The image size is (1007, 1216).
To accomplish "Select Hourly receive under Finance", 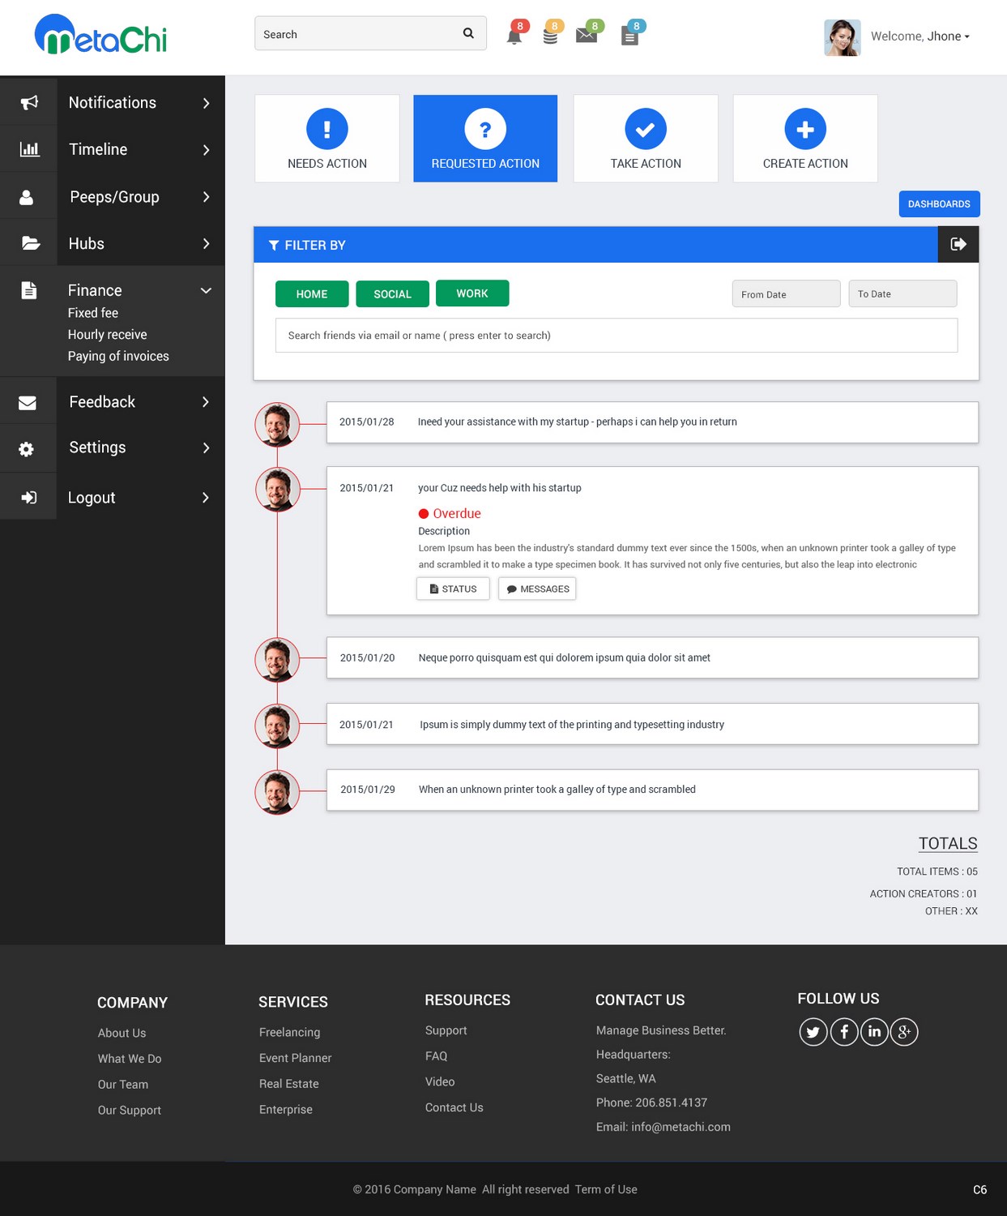I will pos(108,335).
